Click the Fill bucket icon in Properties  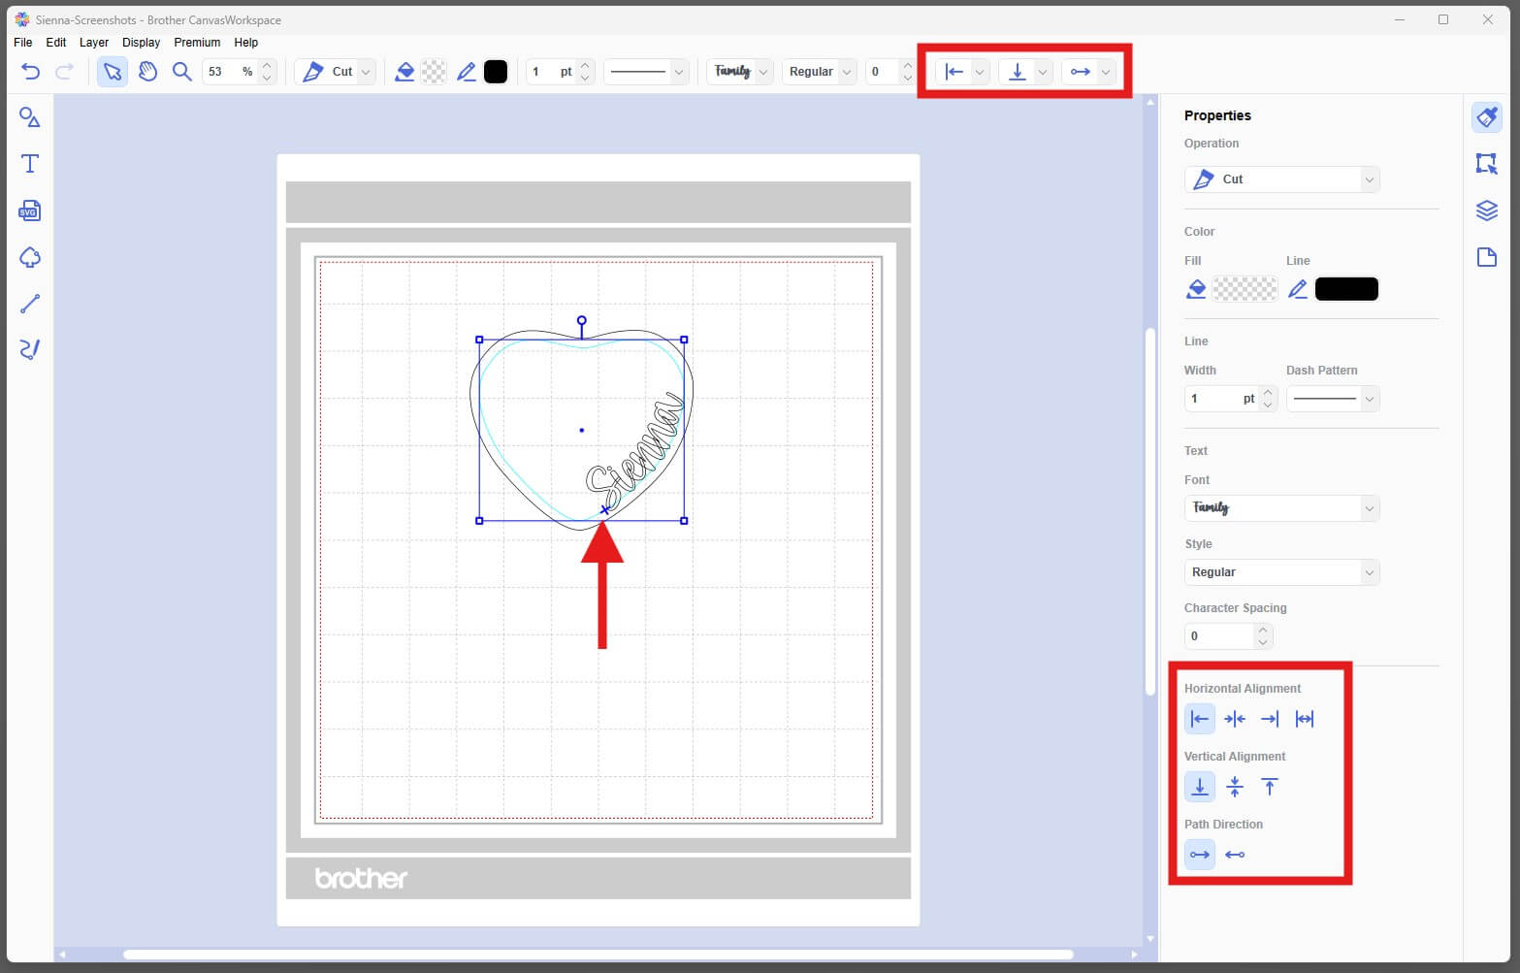pos(1197,289)
